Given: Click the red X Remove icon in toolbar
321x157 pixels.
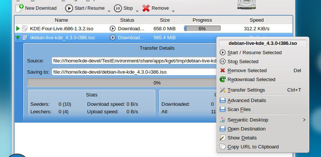Looking at the screenshot, I should click(x=146, y=8).
